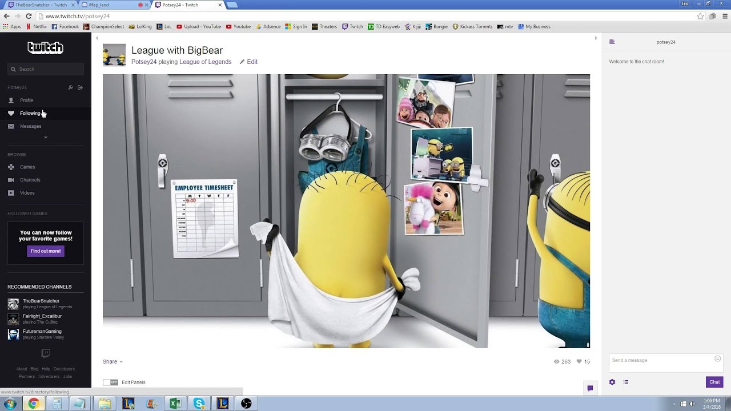This screenshot has height=411, width=731.
Task: Click the Search field in the sidebar
Action: click(x=46, y=69)
